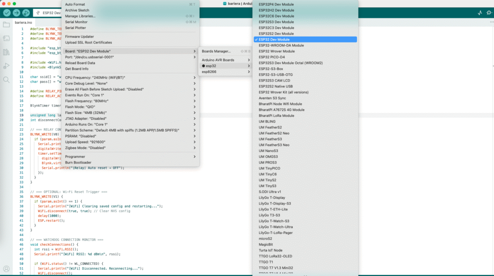Open Serial Monitor menu entry

(130, 22)
